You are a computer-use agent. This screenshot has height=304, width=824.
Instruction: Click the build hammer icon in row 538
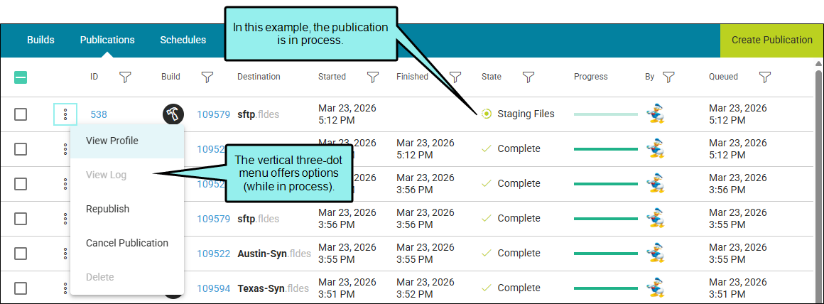tap(173, 114)
